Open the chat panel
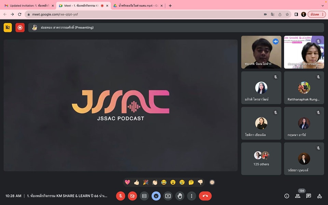Image resolution: width=328 pixels, height=205 pixels. coord(309,196)
